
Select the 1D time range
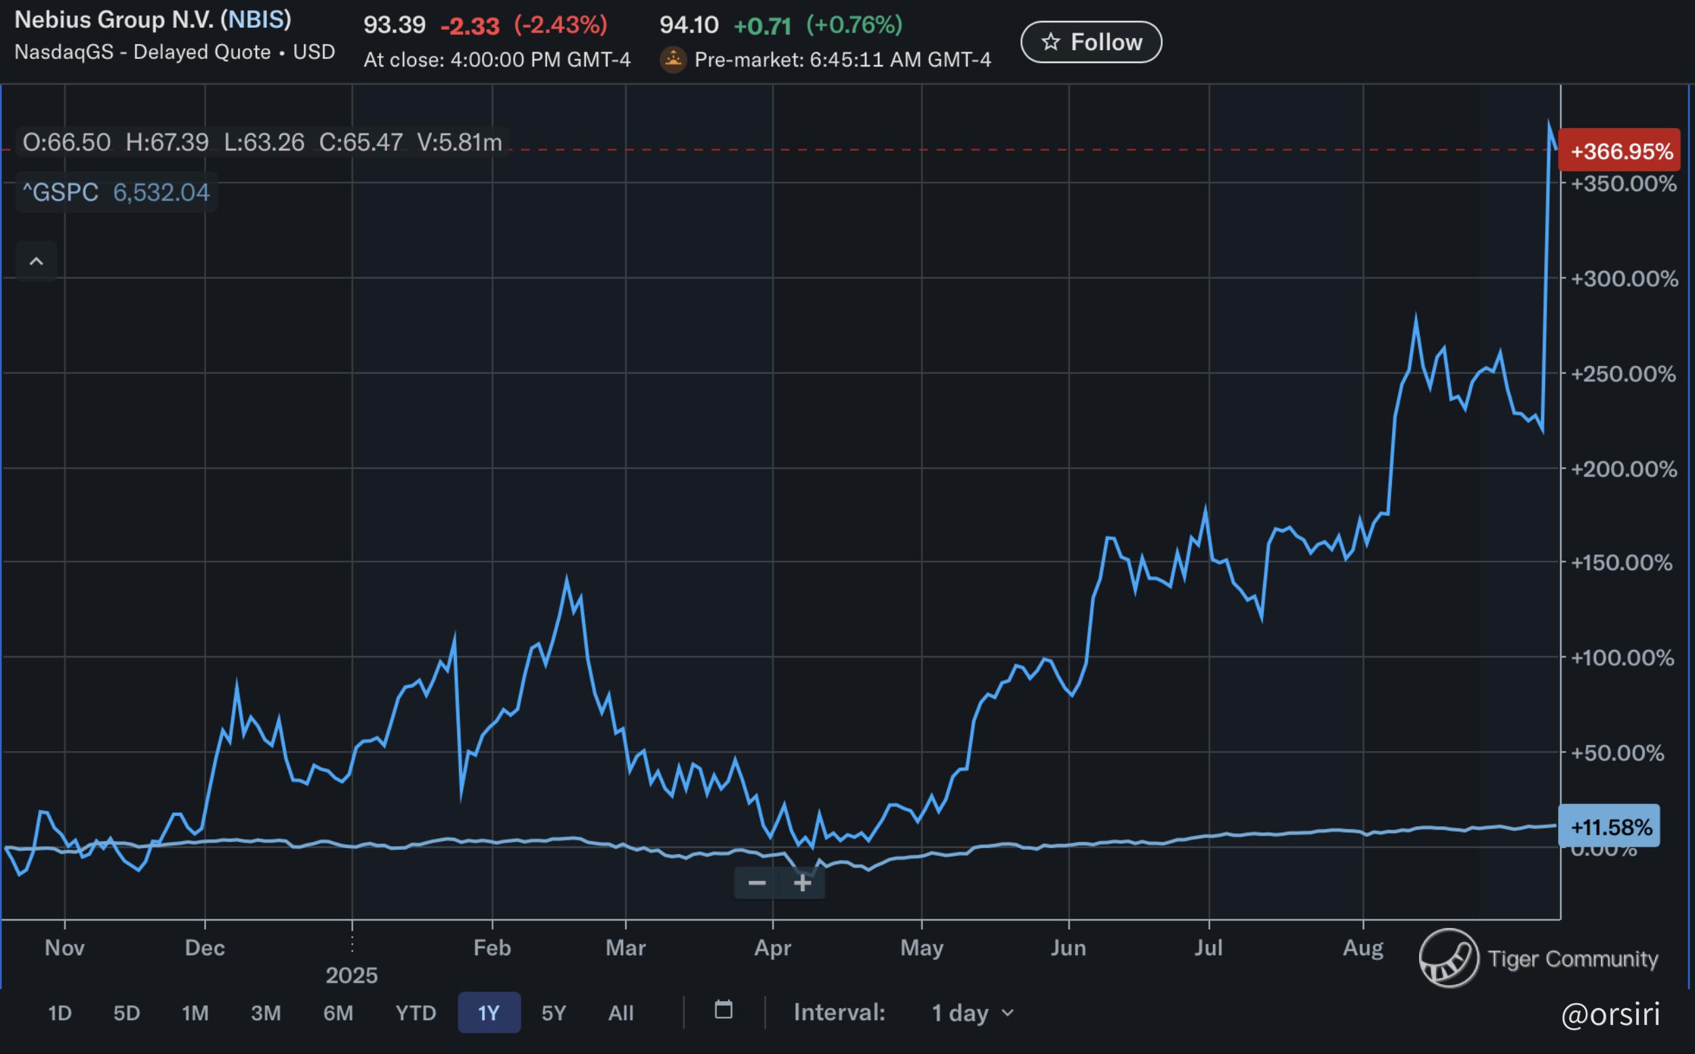click(60, 1013)
